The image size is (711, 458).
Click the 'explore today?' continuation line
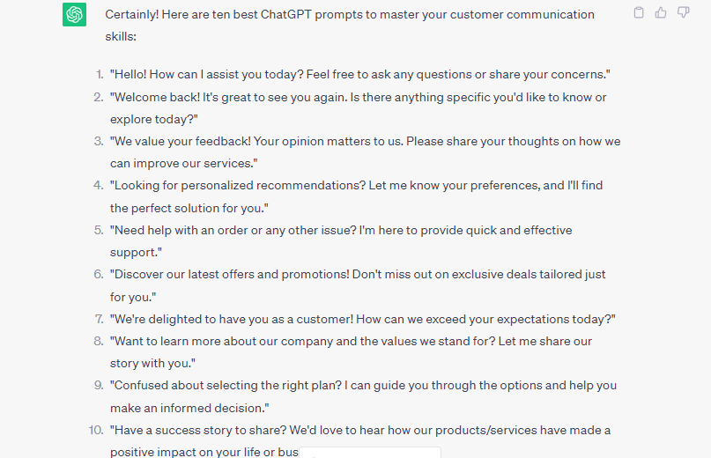(x=154, y=119)
